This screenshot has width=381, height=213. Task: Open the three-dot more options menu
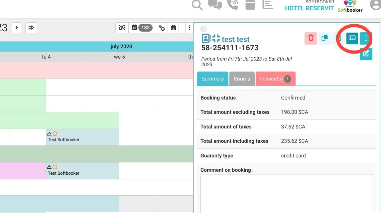(189, 28)
